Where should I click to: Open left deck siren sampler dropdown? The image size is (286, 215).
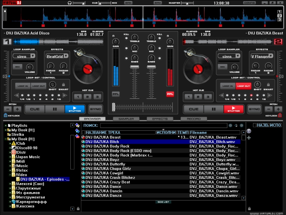[x=33, y=56]
